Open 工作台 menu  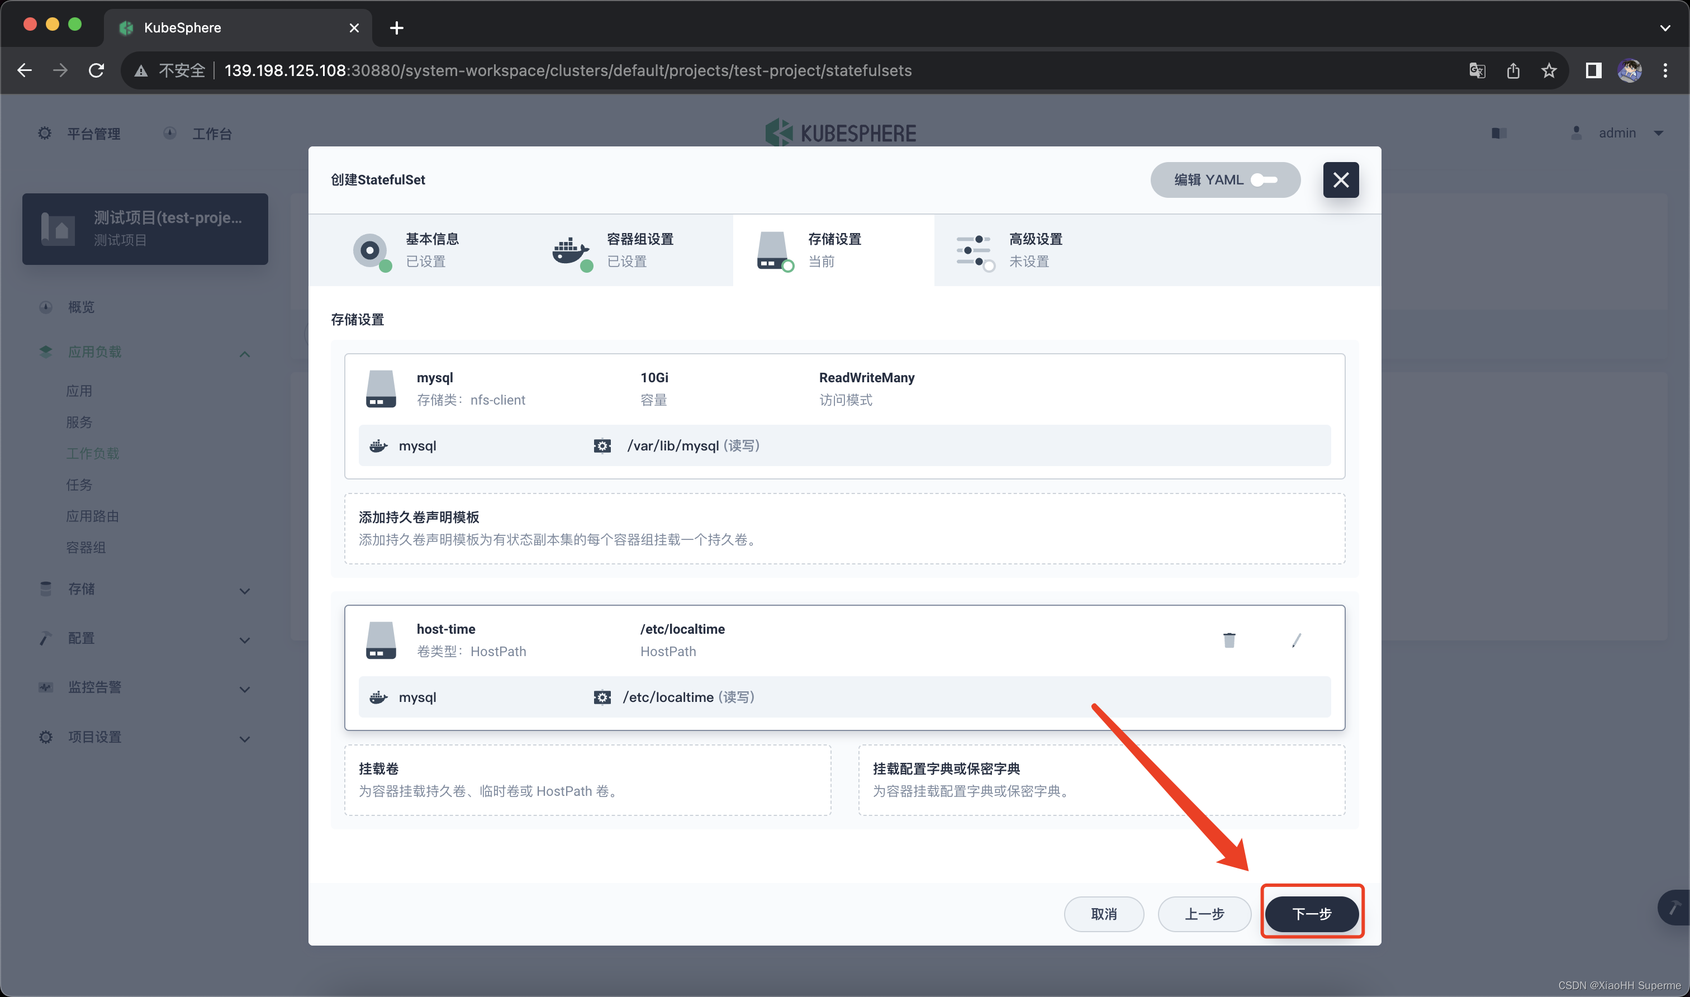pyautogui.click(x=197, y=133)
